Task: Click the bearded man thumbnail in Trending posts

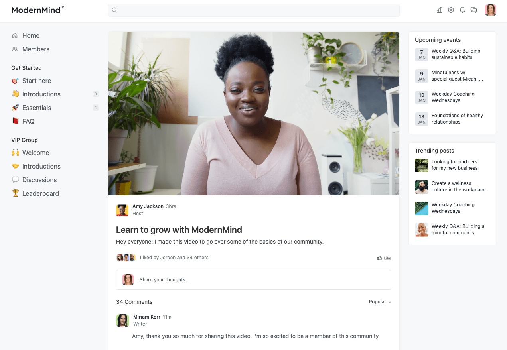Action: pos(422,187)
